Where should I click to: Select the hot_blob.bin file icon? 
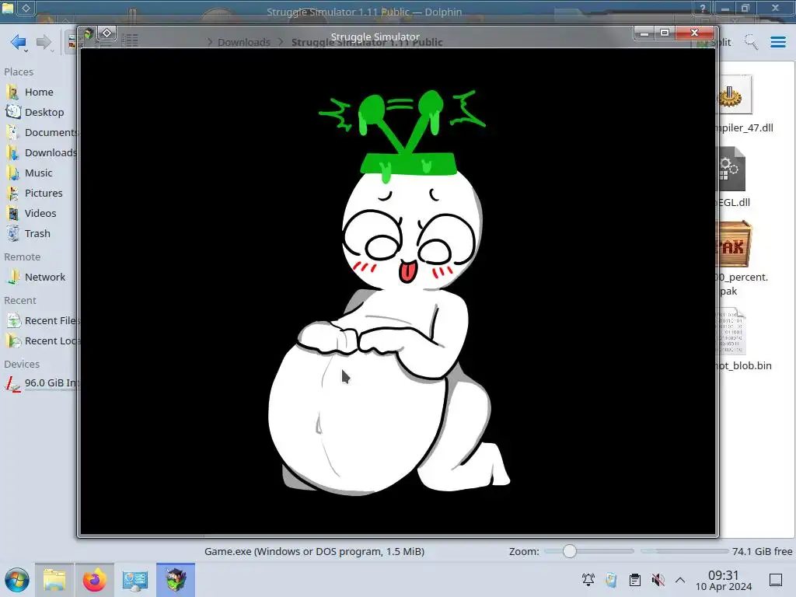731,331
